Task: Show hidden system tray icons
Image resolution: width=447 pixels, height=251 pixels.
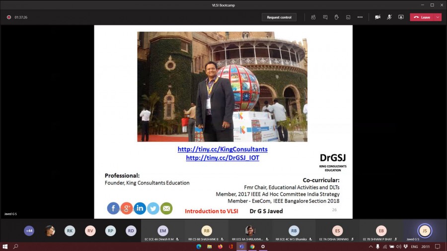Action: pyautogui.click(x=371, y=247)
